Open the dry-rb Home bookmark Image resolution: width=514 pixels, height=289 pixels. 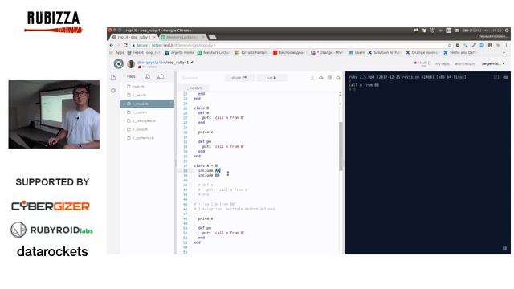[180, 52]
